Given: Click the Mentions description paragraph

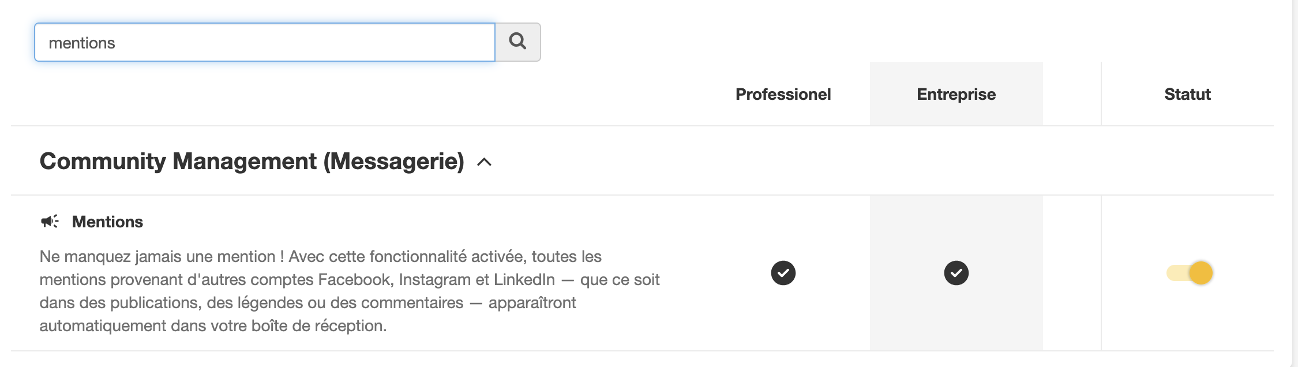Looking at the screenshot, I should (350, 291).
